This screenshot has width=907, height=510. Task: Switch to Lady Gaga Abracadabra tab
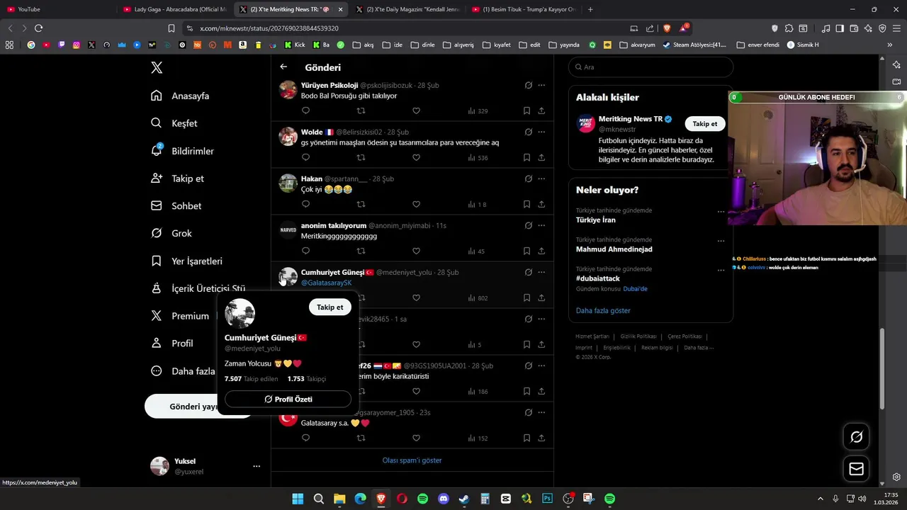(x=174, y=9)
